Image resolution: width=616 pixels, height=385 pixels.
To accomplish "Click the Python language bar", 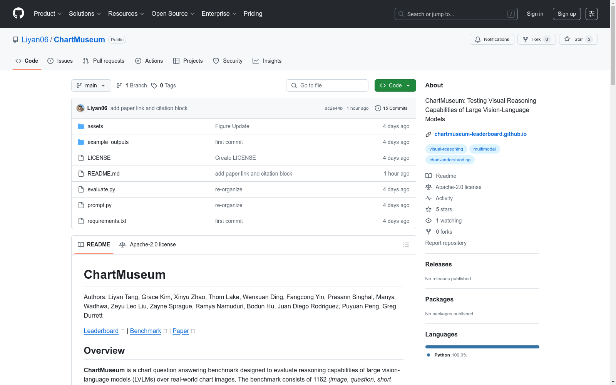I will pyautogui.click(x=482, y=347).
